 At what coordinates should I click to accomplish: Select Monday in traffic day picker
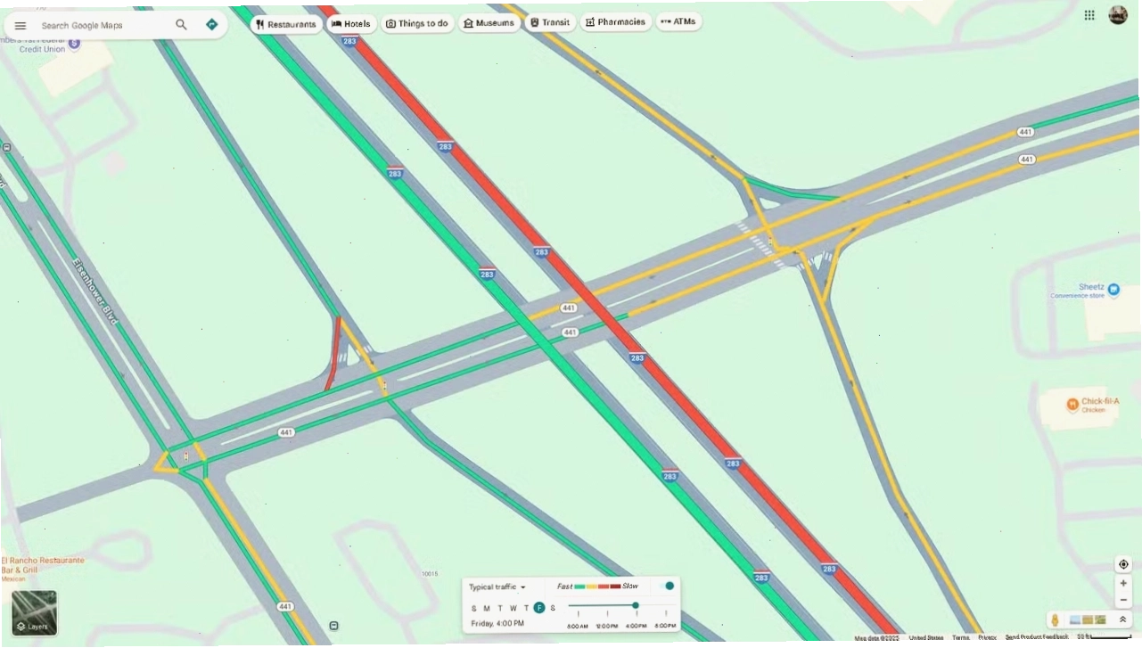pyautogui.click(x=487, y=608)
